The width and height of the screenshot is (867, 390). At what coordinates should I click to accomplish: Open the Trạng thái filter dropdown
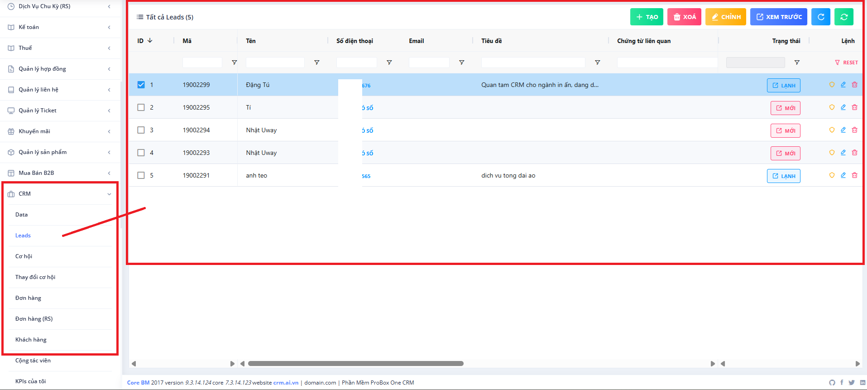(755, 63)
